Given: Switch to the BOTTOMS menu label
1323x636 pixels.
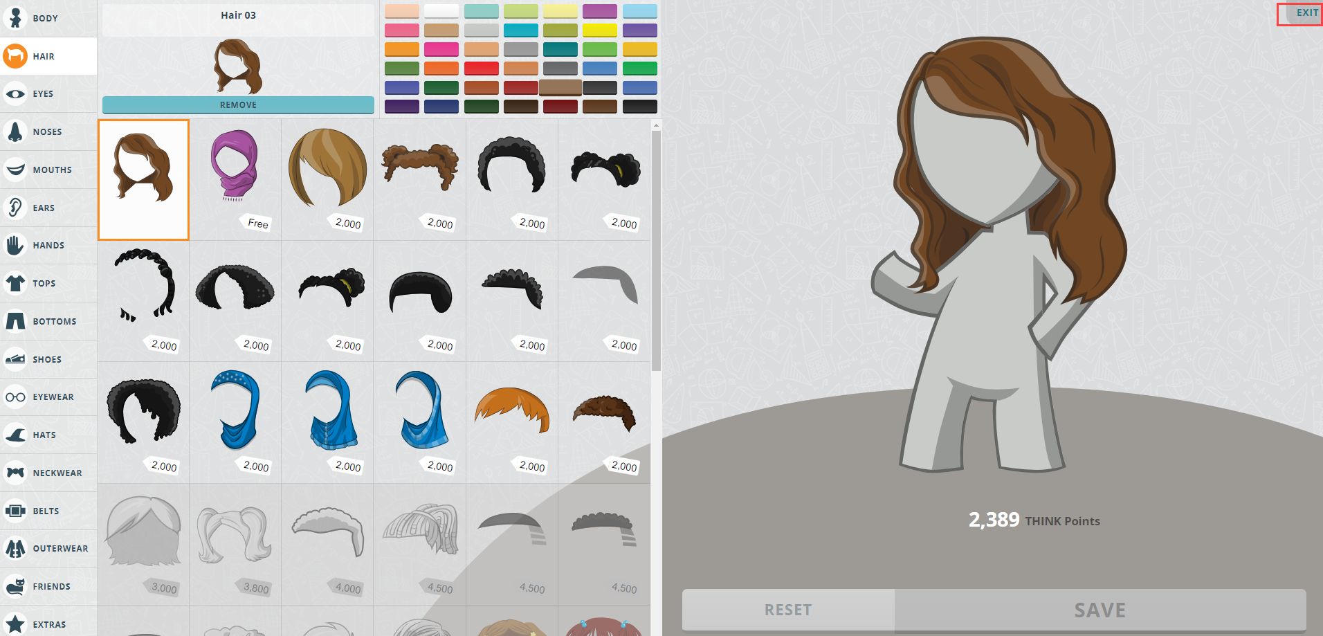Looking at the screenshot, I should [x=55, y=322].
